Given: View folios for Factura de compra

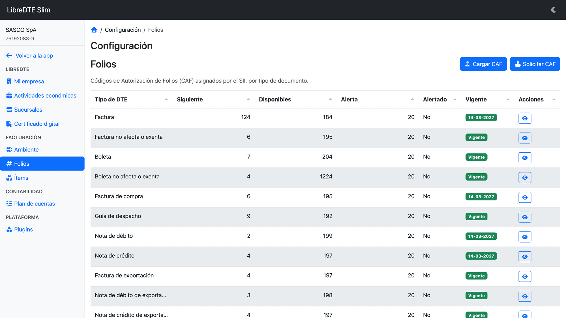Looking at the screenshot, I should pos(525,197).
